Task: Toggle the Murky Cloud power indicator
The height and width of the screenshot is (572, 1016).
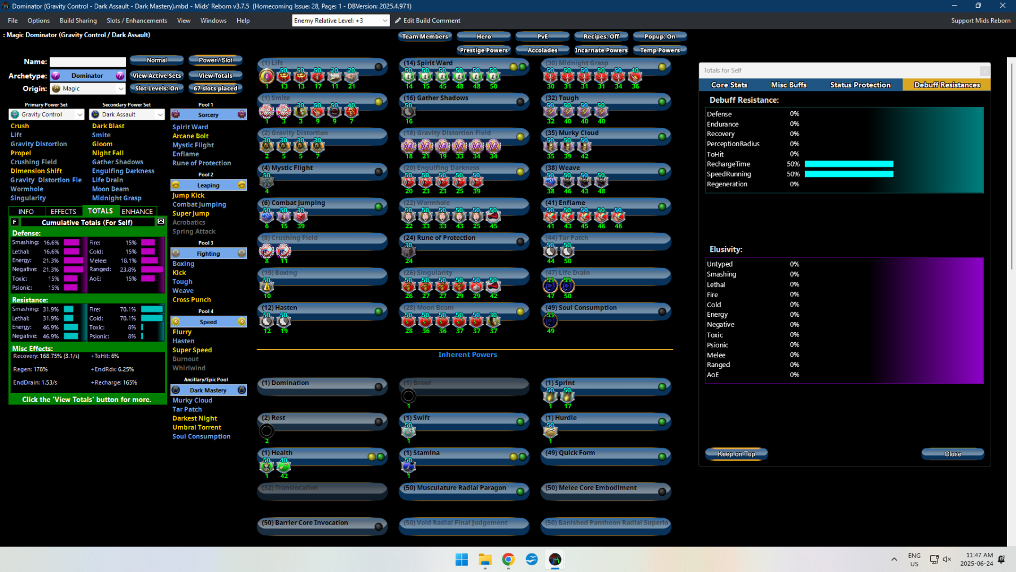Action: 662,137
